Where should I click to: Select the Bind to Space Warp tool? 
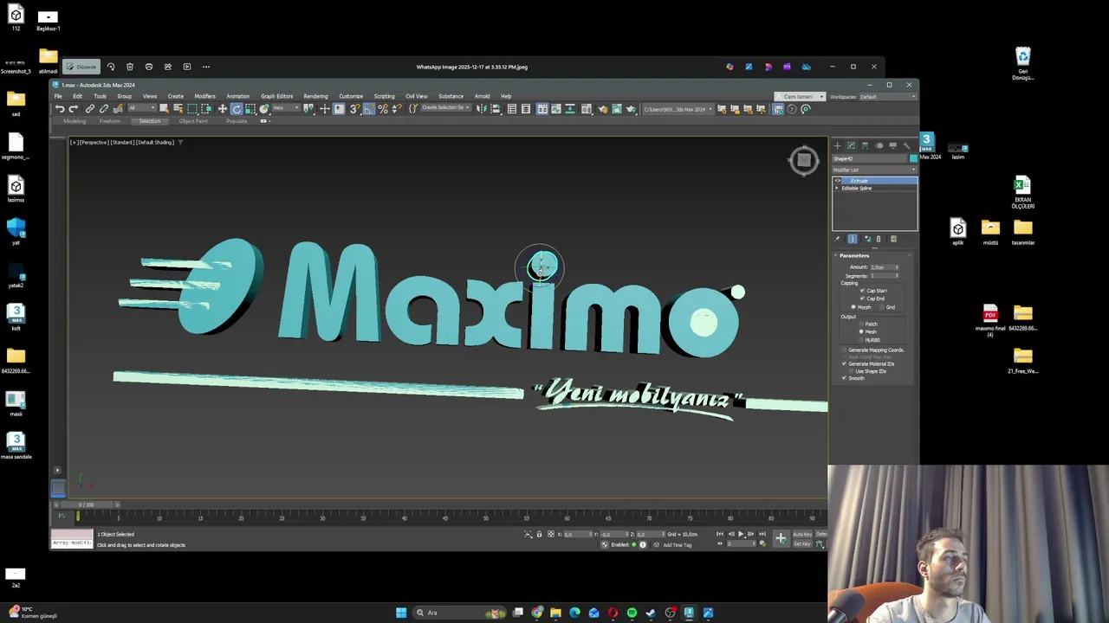(118, 109)
